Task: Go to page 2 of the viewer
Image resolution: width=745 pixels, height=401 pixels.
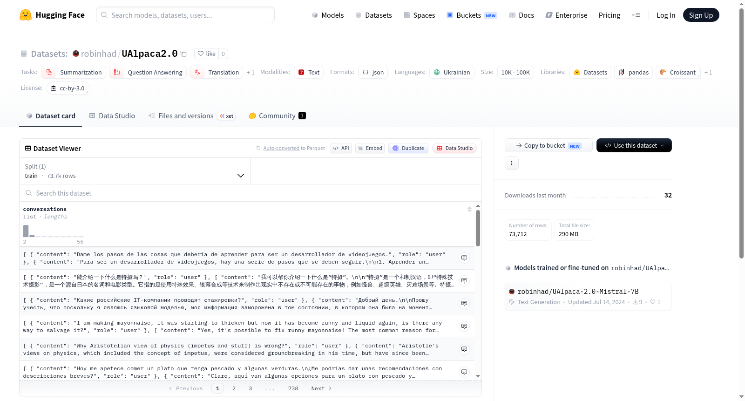Action: tap(234, 388)
